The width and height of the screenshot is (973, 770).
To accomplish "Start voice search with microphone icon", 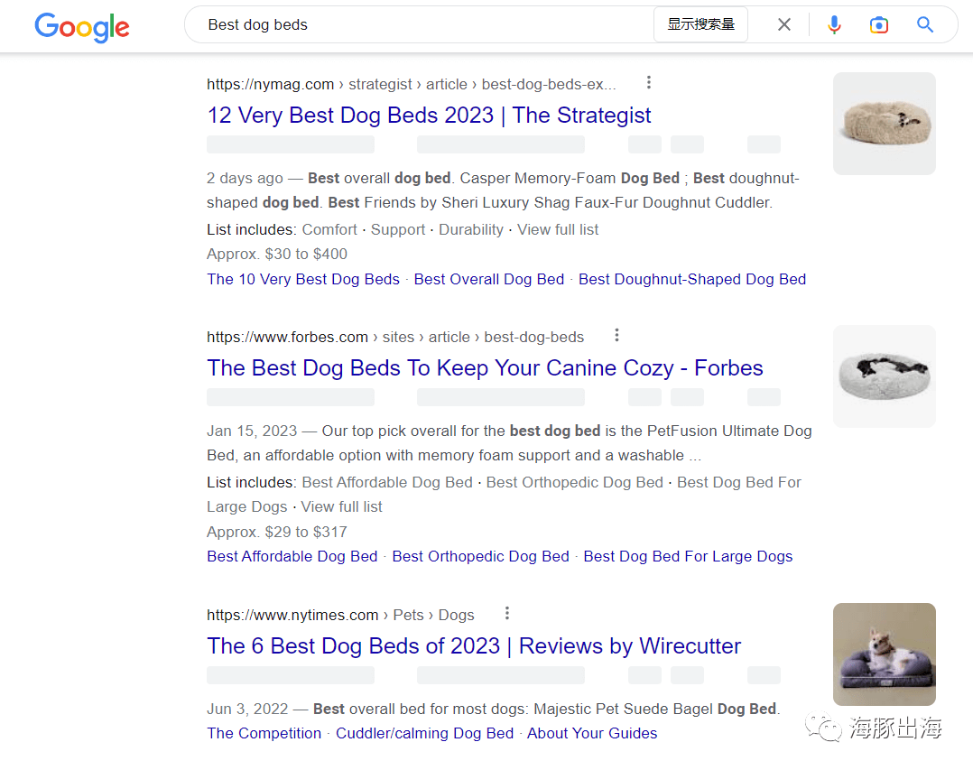I will pos(834,25).
